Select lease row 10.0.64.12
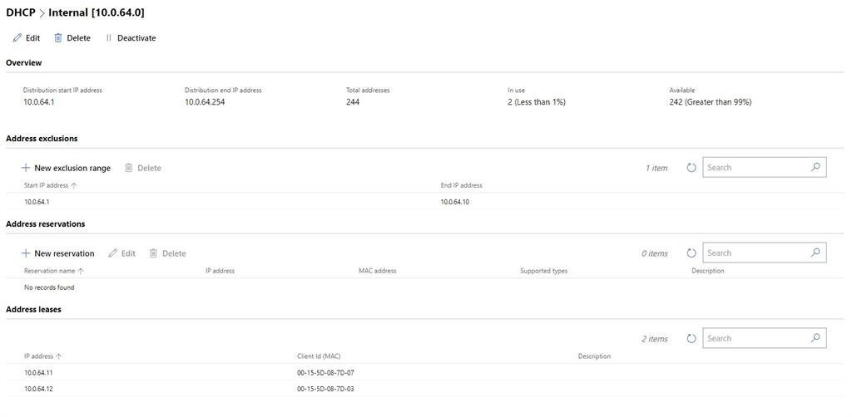The height and width of the screenshot is (417, 852). pos(425,389)
